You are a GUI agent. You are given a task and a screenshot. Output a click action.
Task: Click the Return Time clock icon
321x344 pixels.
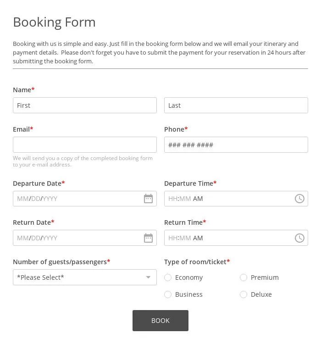299,238
